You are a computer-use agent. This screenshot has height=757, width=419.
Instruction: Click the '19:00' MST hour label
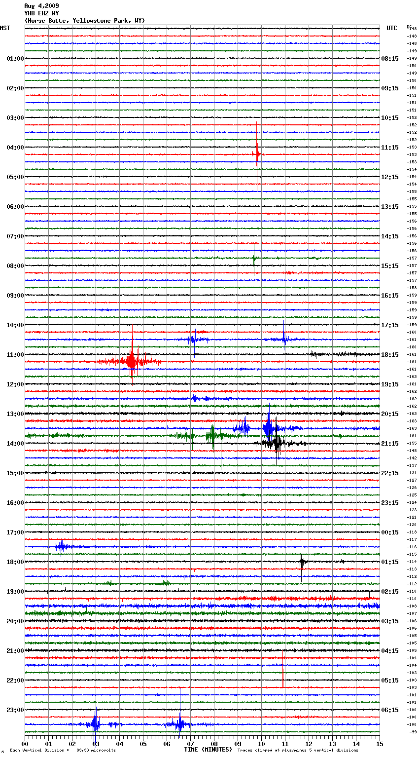15,592
